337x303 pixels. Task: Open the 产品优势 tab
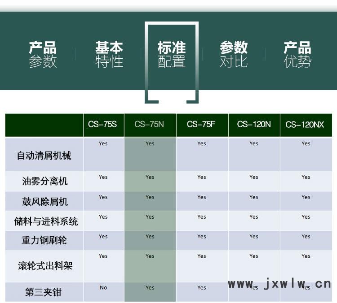[x=297, y=54]
